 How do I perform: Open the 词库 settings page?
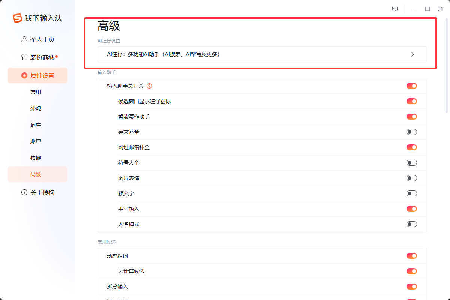[x=36, y=125]
